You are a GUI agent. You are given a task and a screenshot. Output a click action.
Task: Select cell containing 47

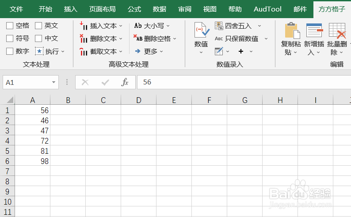32,130
